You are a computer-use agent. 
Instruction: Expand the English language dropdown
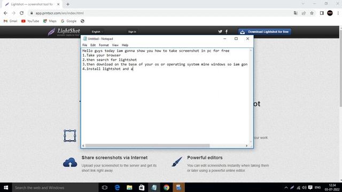click(97, 32)
